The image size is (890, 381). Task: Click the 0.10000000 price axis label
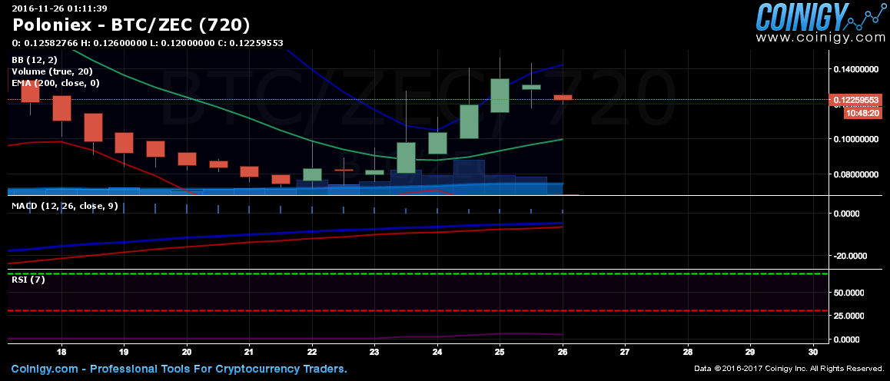(x=856, y=139)
